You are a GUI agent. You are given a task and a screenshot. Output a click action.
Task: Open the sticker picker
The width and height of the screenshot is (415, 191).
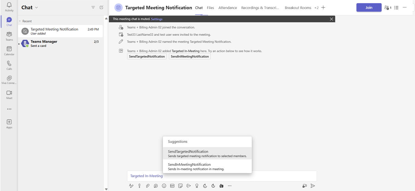pyautogui.click(x=181, y=186)
